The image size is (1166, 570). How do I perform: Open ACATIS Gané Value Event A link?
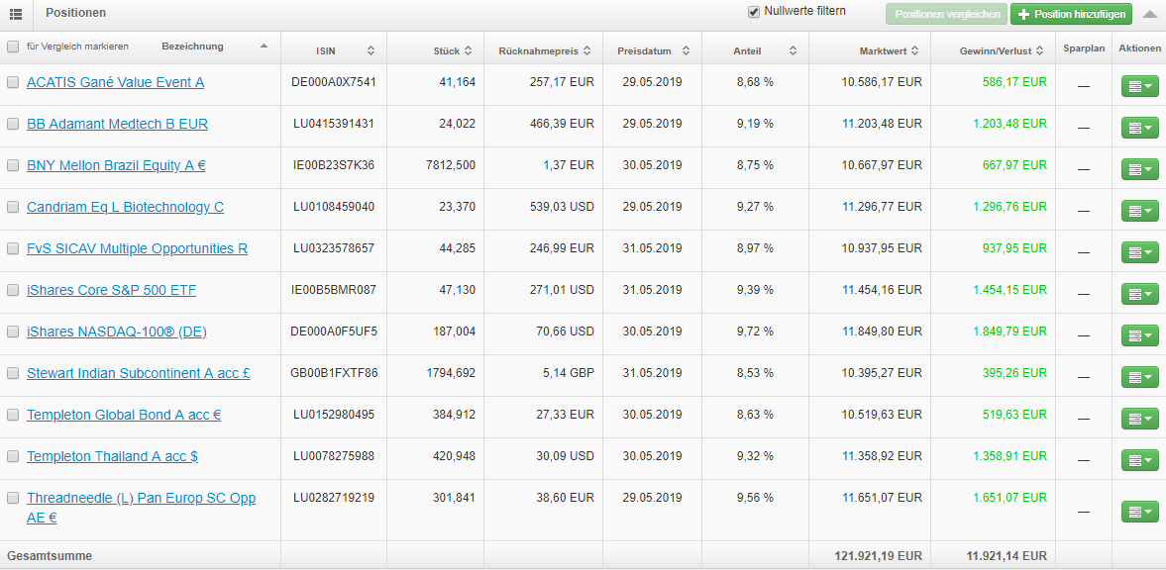point(115,82)
